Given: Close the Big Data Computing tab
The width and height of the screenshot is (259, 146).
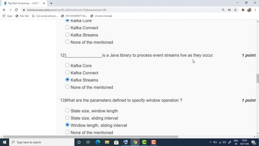Looking at the screenshot, I should [x=44, y=3].
